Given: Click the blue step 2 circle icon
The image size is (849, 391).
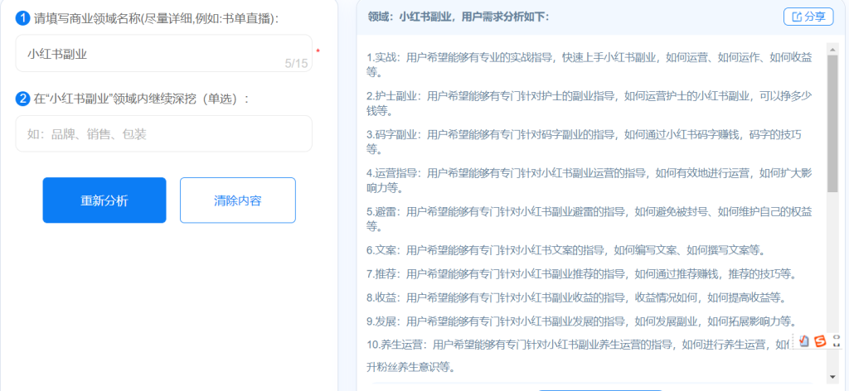Looking at the screenshot, I should tap(23, 99).
